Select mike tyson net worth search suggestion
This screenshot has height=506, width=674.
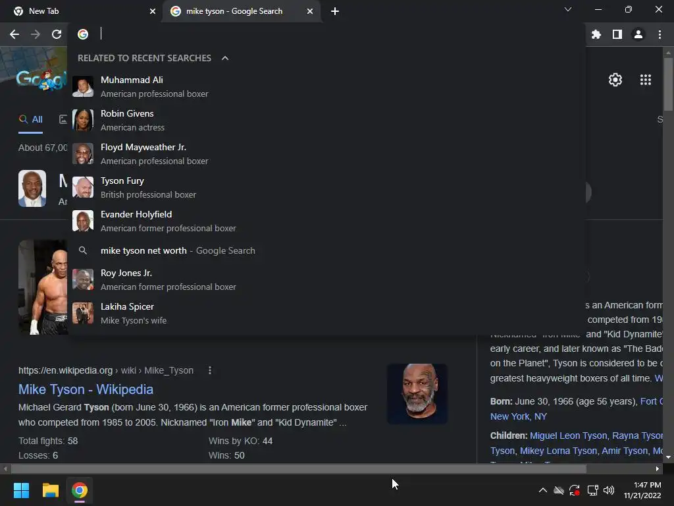click(x=326, y=250)
